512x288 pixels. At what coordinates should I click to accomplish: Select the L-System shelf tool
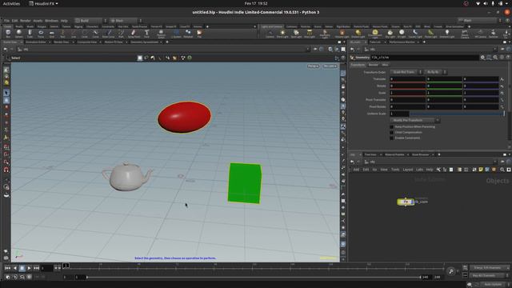tap(177, 33)
